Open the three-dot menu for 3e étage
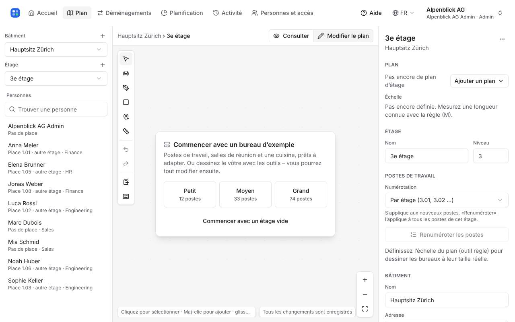Image resolution: width=515 pixels, height=322 pixels. 502,39
